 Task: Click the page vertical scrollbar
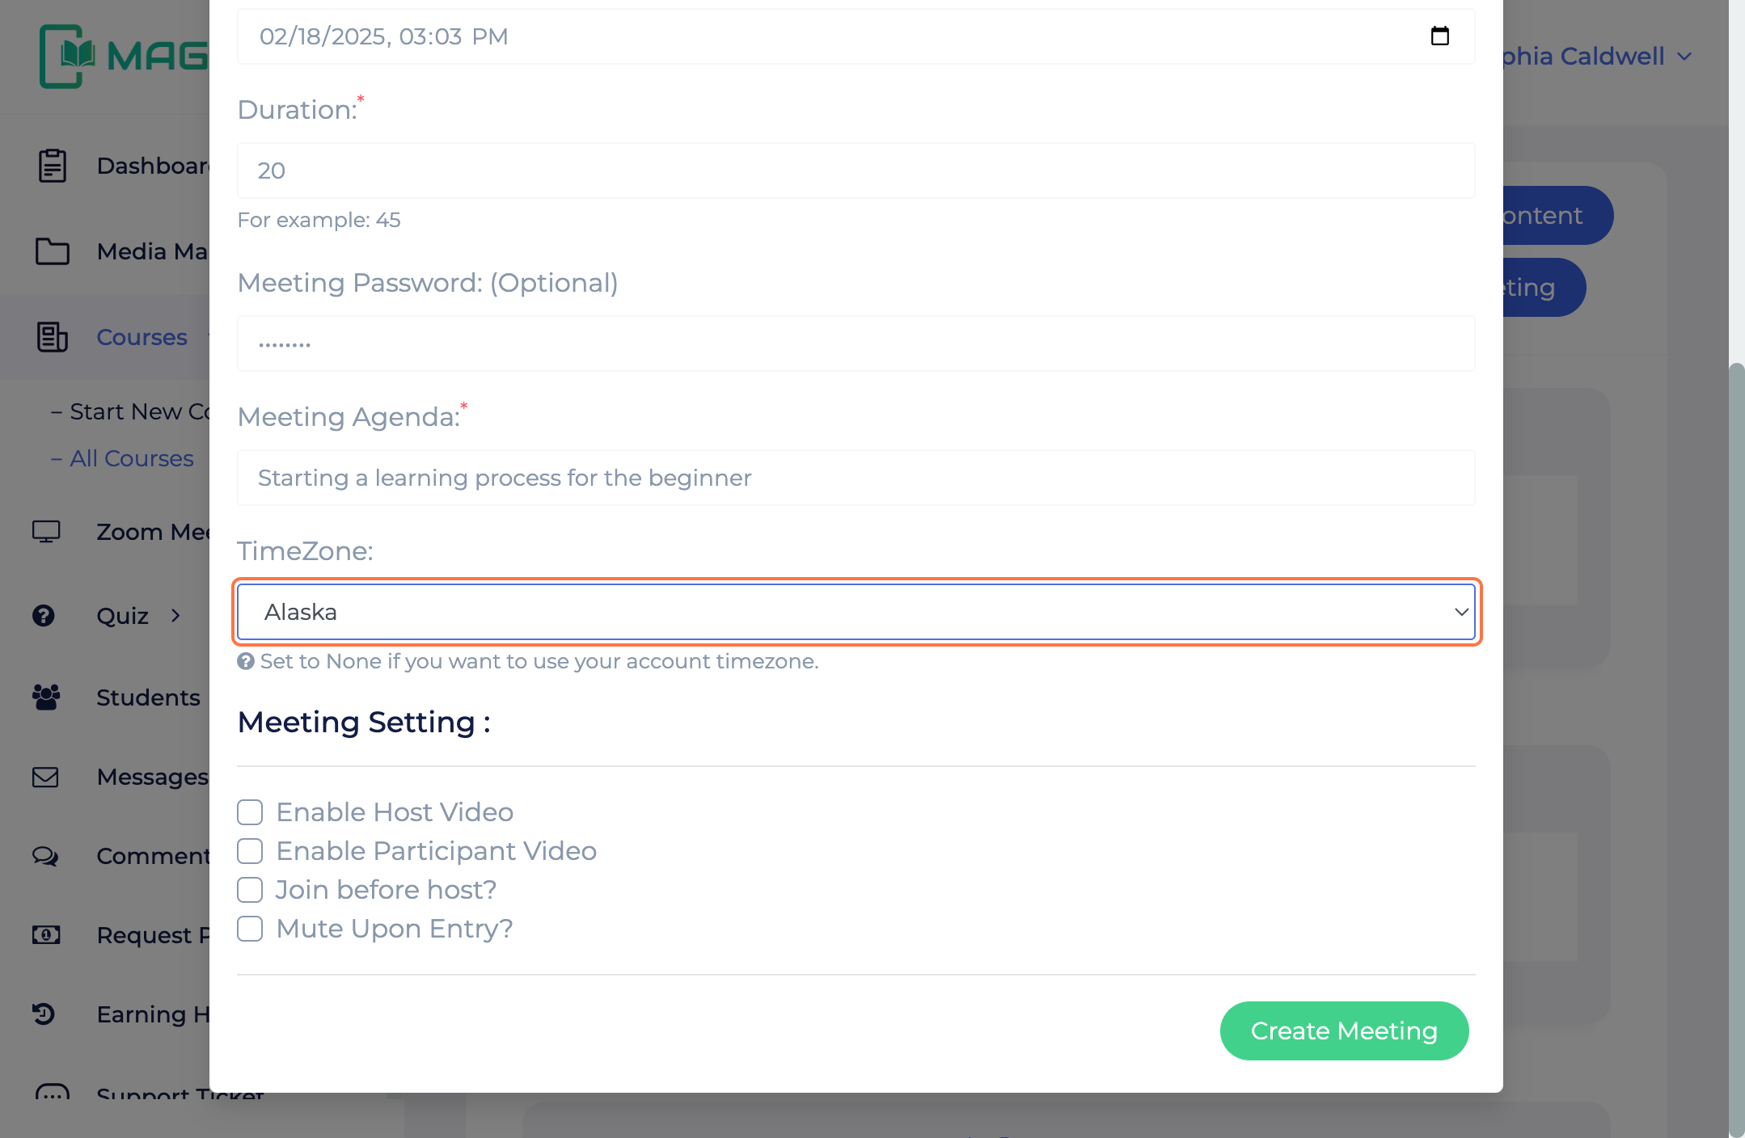pyautogui.click(x=1736, y=750)
